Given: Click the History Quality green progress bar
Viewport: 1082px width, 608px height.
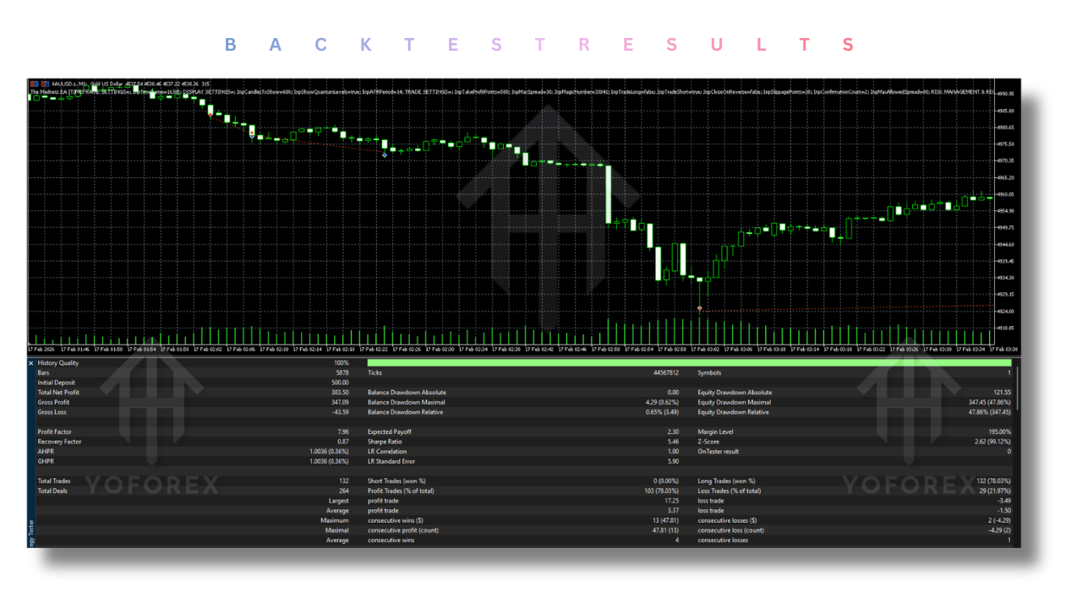Looking at the screenshot, I should [x=689, y=362].
